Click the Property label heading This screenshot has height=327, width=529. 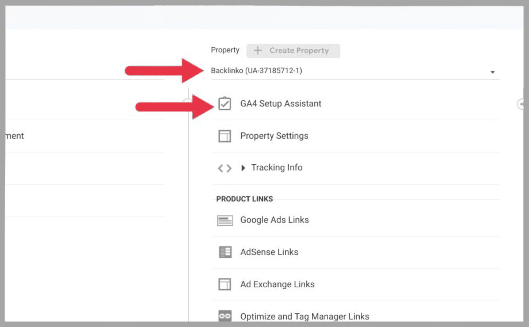pyautogui.click(x=225, y=50)
